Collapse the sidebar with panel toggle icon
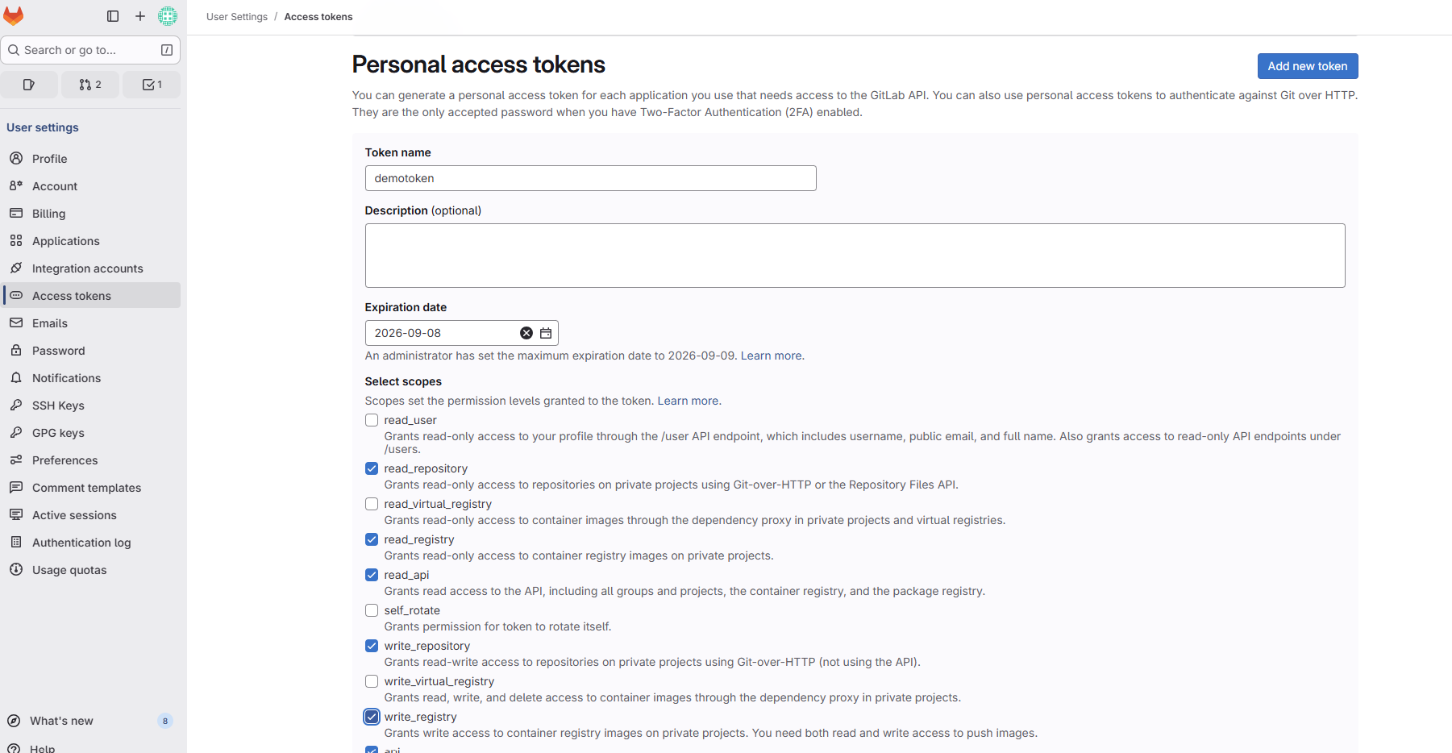Viewport: 1452px width, 753px height. tap(112, 15)
